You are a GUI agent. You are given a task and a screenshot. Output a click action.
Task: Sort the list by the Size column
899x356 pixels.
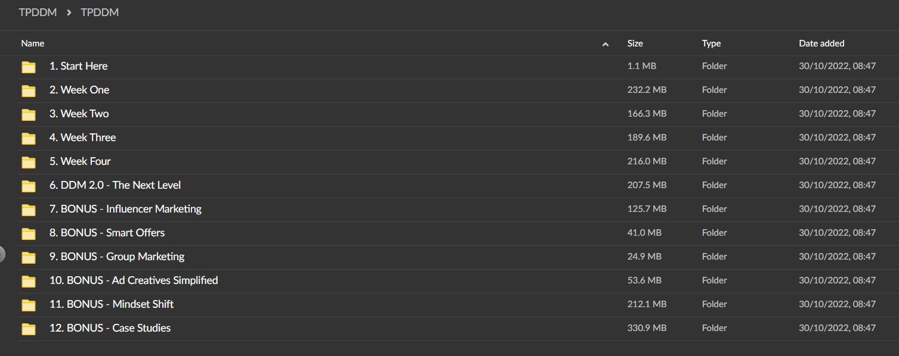pos(635,43)
